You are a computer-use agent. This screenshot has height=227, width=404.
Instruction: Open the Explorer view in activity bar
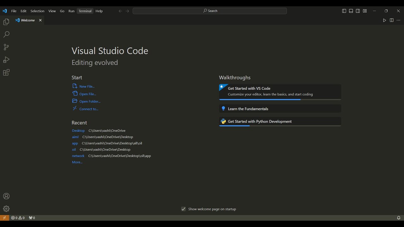(6, 22)
